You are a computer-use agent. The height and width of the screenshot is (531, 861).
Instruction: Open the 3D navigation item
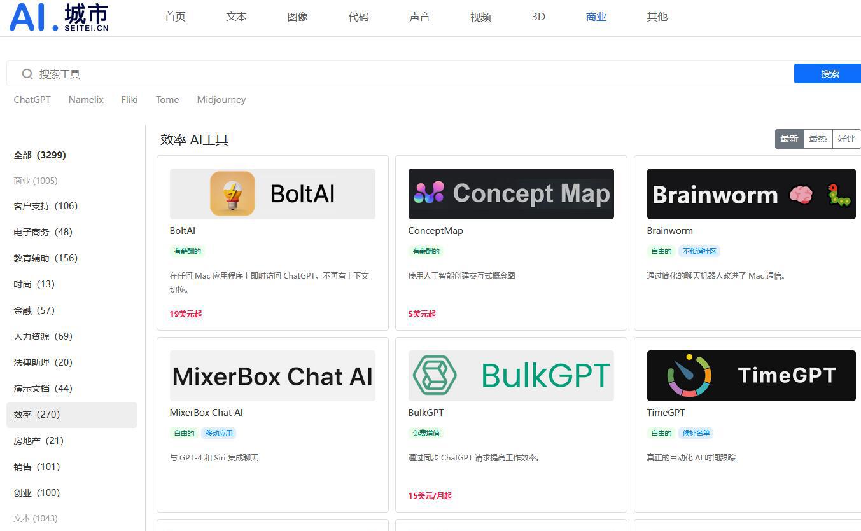[538, 17]
